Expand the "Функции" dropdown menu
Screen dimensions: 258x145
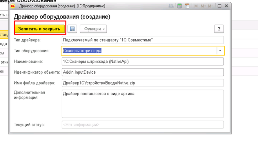pyautogui.click(x=93, y=29)
